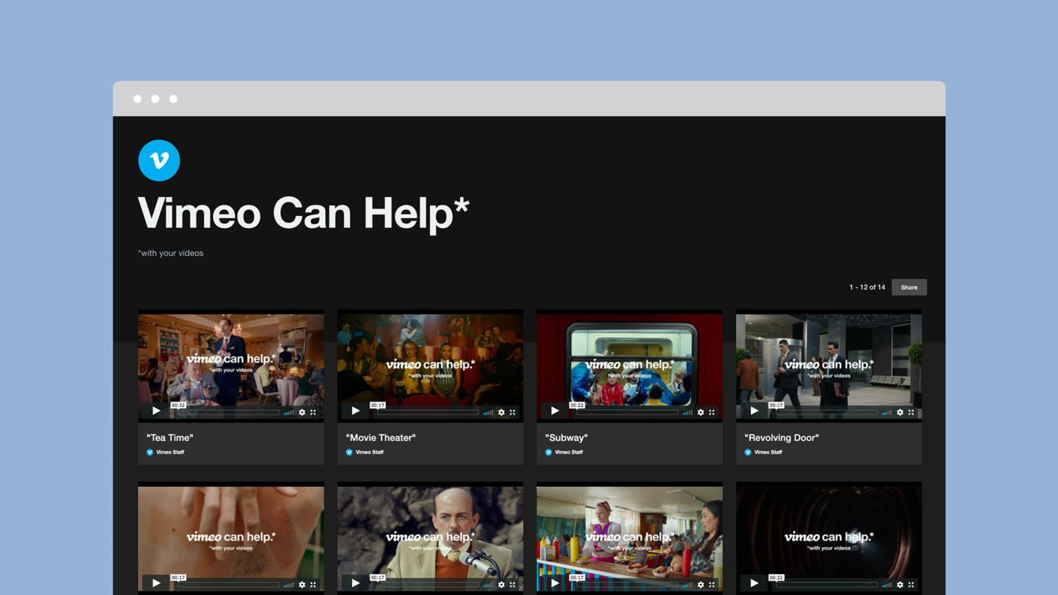Play the diner counter video

tap(555, 583)
